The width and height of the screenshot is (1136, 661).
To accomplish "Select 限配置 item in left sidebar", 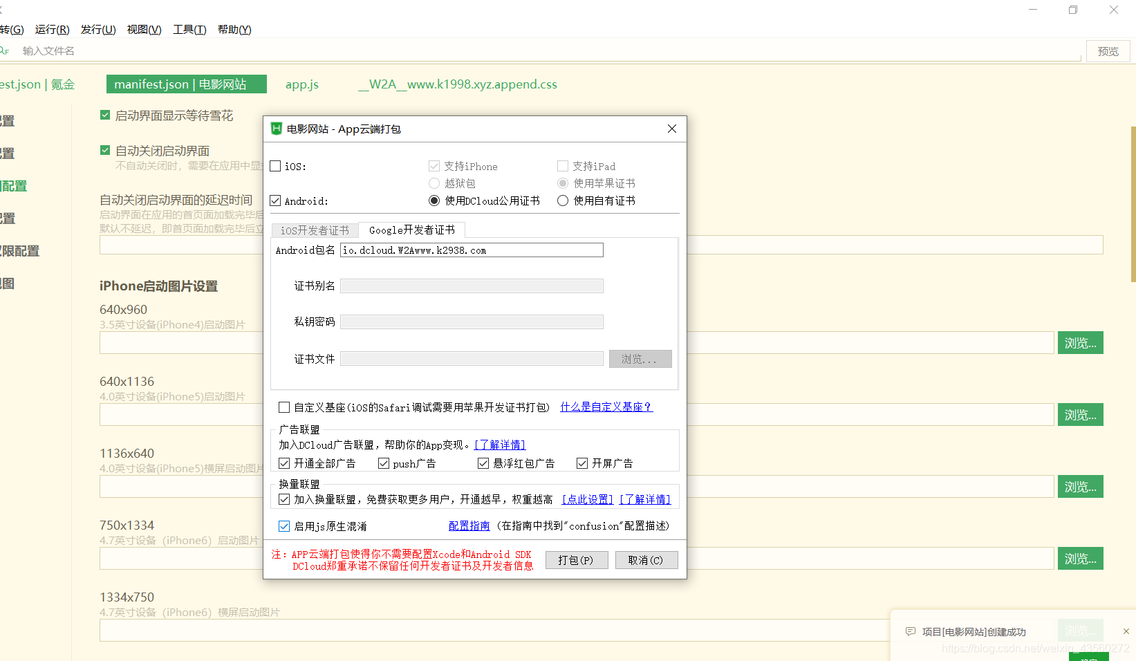I will 19,251.
